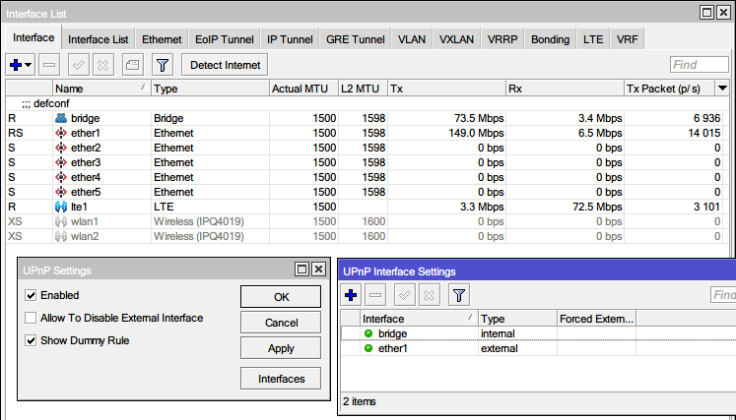Sort by the Actual MTU column header
The width and height of the screenshot is (736, 420).
coord(303,89)
